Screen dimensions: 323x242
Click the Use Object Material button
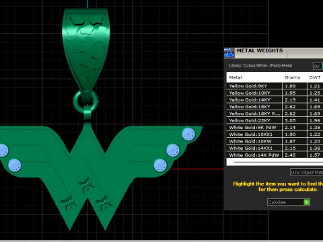(307, 172)
